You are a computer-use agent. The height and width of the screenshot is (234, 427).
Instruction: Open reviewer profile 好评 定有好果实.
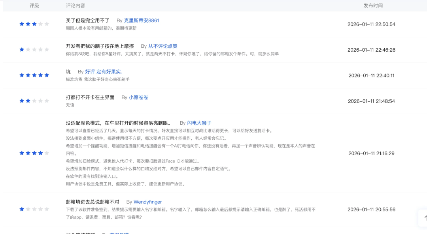103,72
